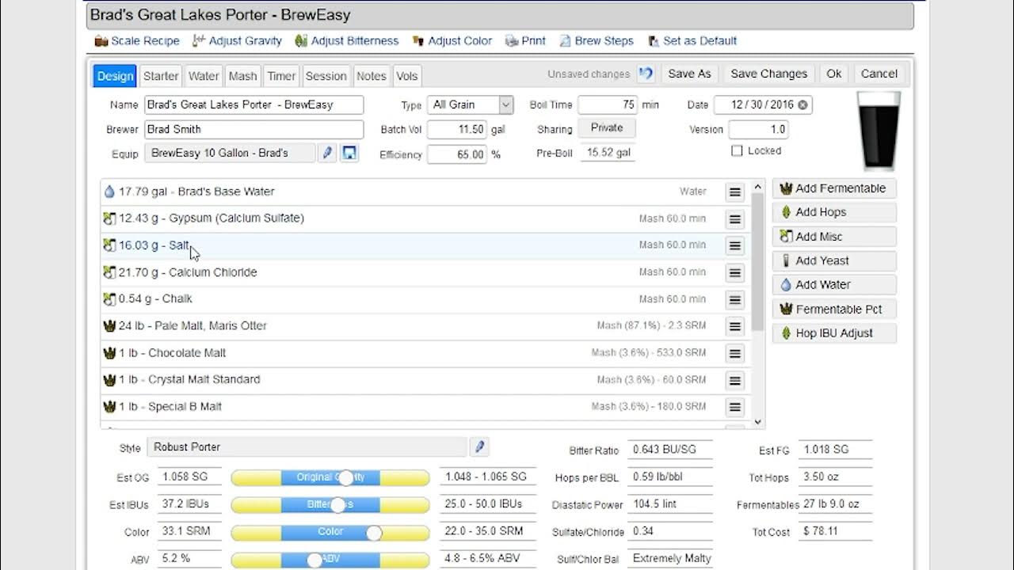Switch to the Session tab
The height and width of the screenshot is (570, 1014).
click(326, 76)
